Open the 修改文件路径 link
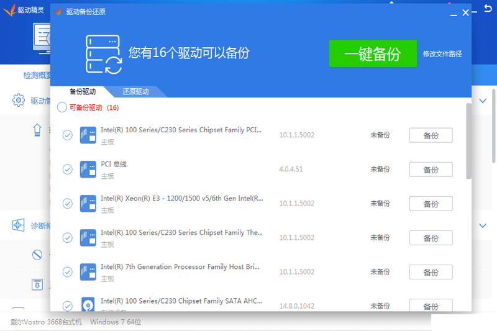 pos(442,54)
